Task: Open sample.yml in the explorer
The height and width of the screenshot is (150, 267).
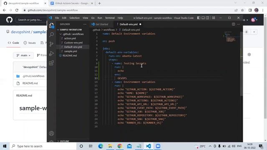Action: (71, 51)
